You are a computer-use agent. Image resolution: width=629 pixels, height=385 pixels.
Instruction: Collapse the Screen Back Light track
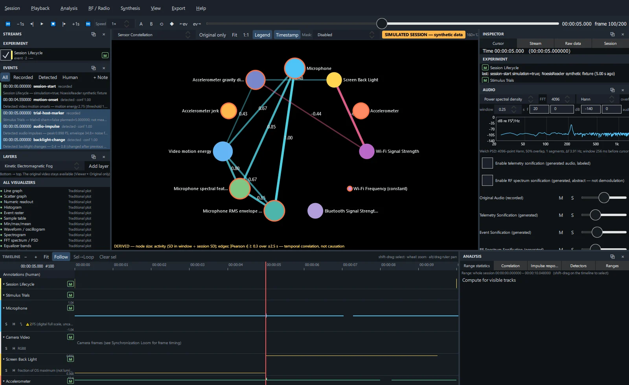pos(4,359)
